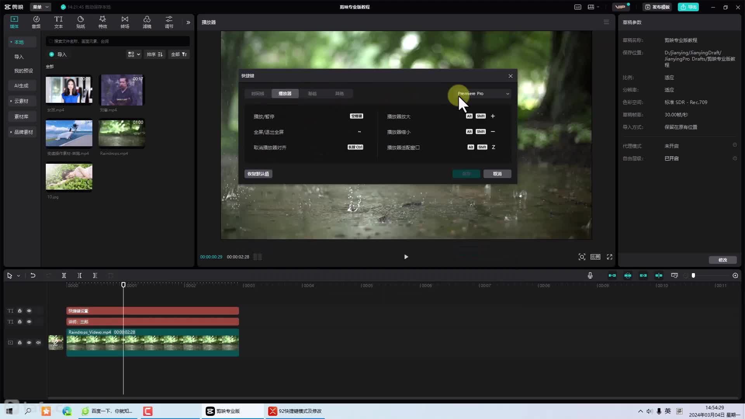Select 我的预设 in the sidebar

click(24, 71)
